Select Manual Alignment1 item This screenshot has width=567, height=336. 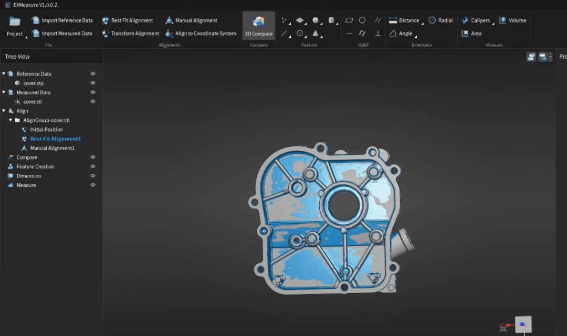point(52,148)
